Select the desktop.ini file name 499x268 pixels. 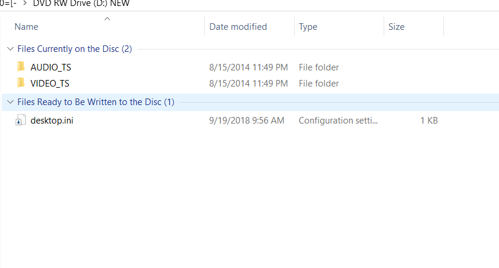[x=52, y=121]
